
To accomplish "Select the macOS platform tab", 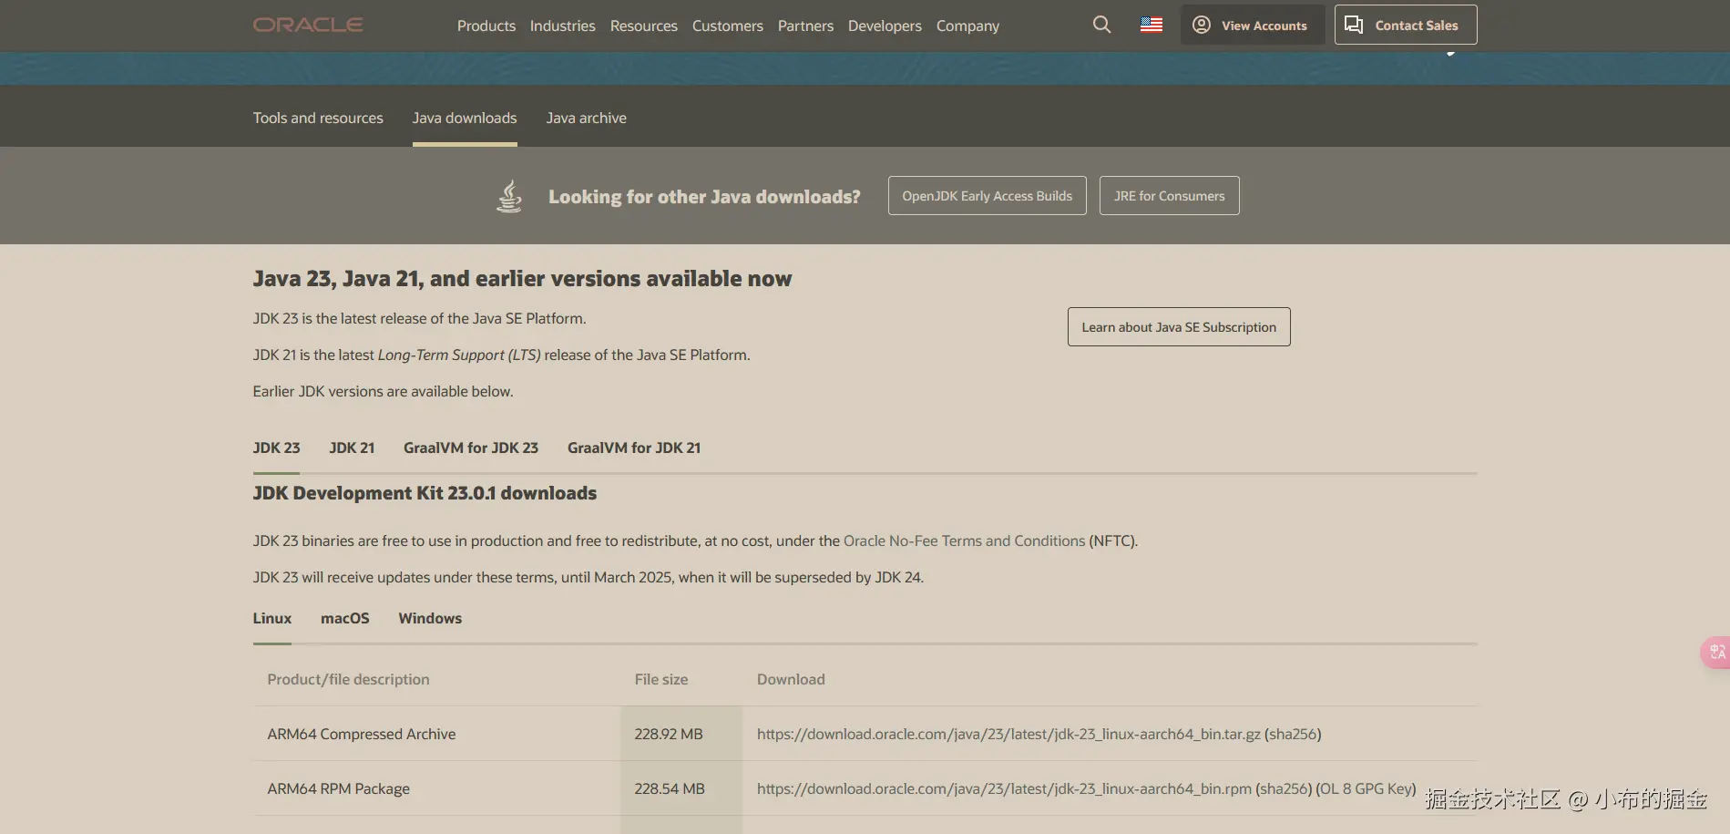I will 344,618.
